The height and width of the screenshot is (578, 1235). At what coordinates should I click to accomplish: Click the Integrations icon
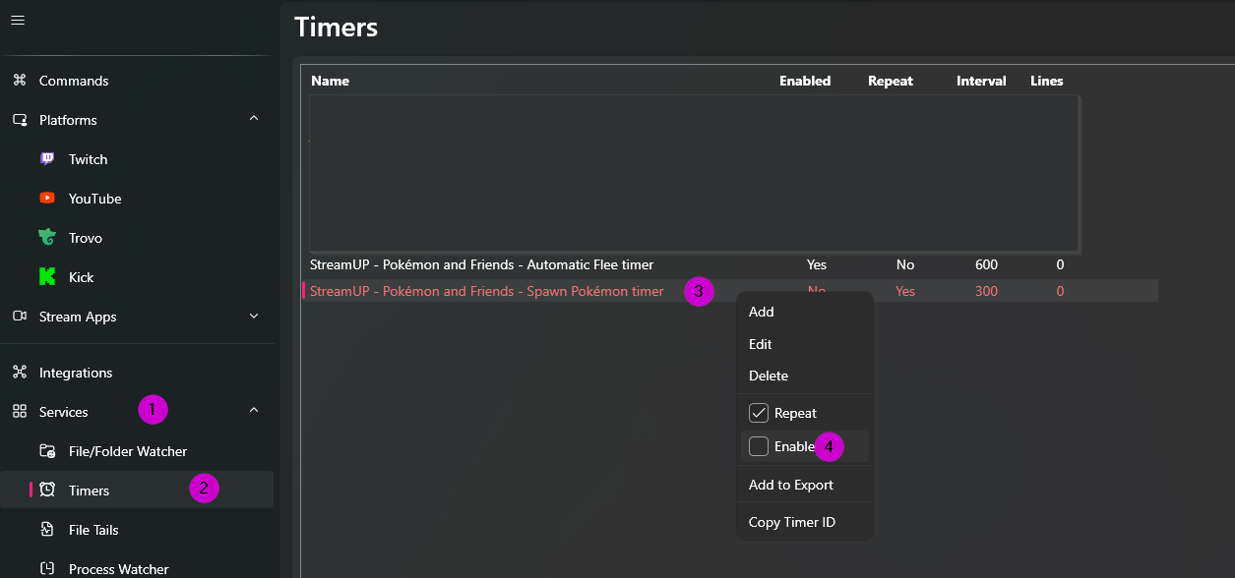(x=20, y=373)
